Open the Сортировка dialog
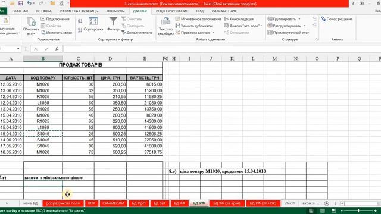The image size is (381, 214). [93, 24]
